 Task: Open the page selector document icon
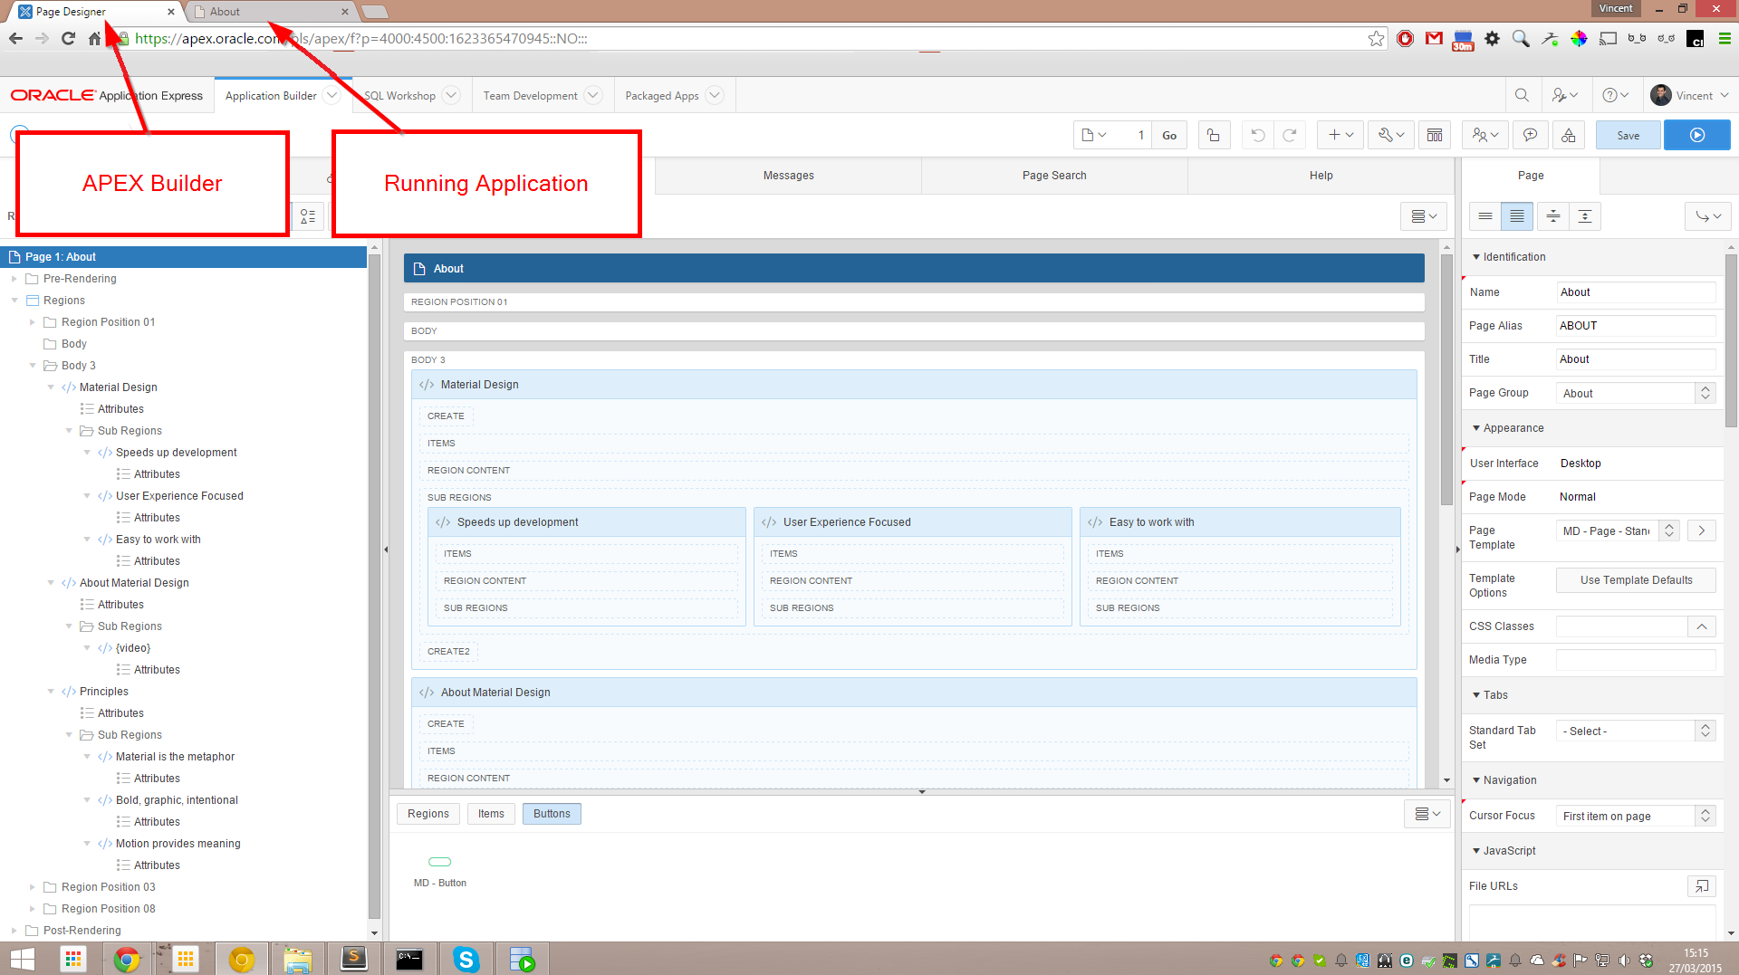click(1094, 135)
